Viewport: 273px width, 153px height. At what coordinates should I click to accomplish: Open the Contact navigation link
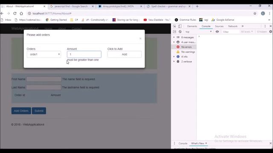pos(77,28)
